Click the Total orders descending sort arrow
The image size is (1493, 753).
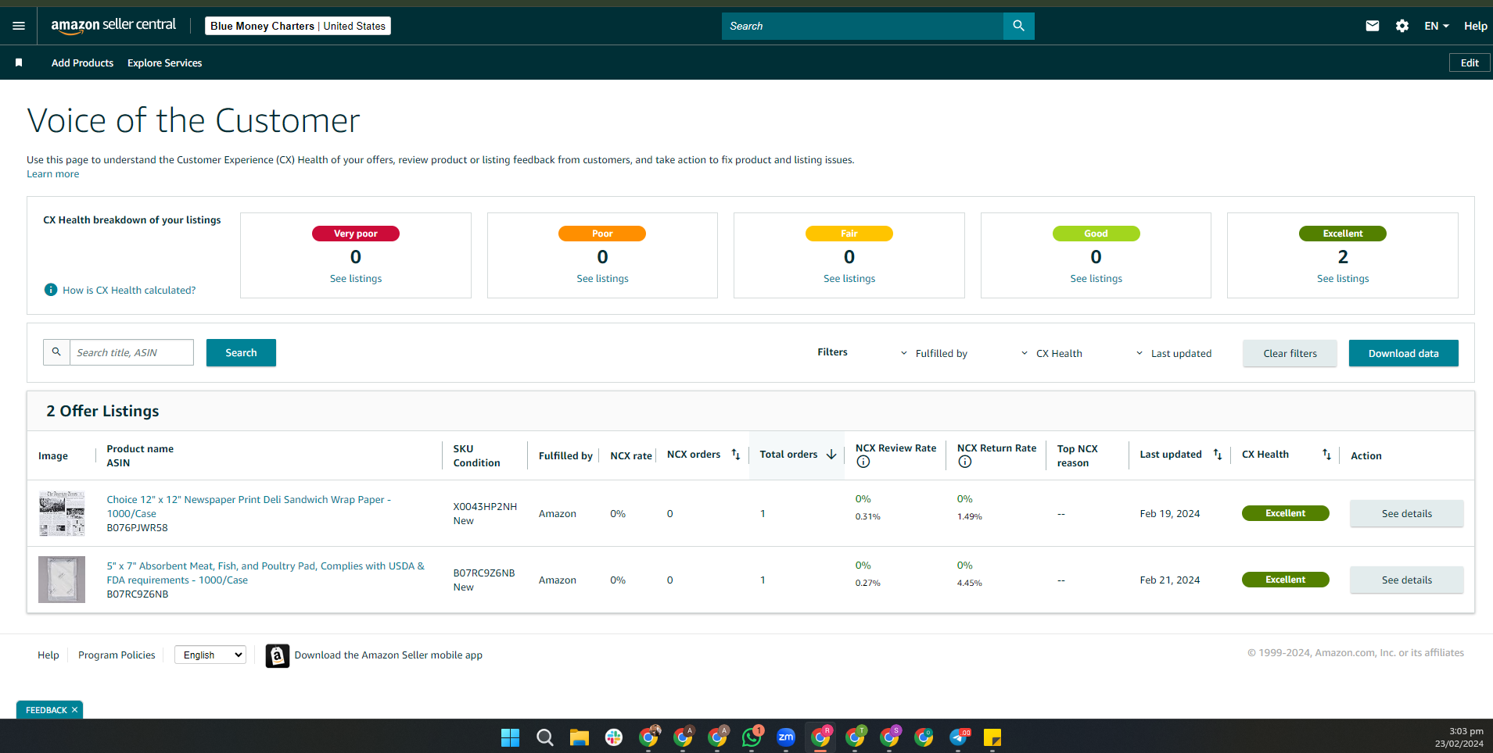pyautogui.click(x=831, y=455)
